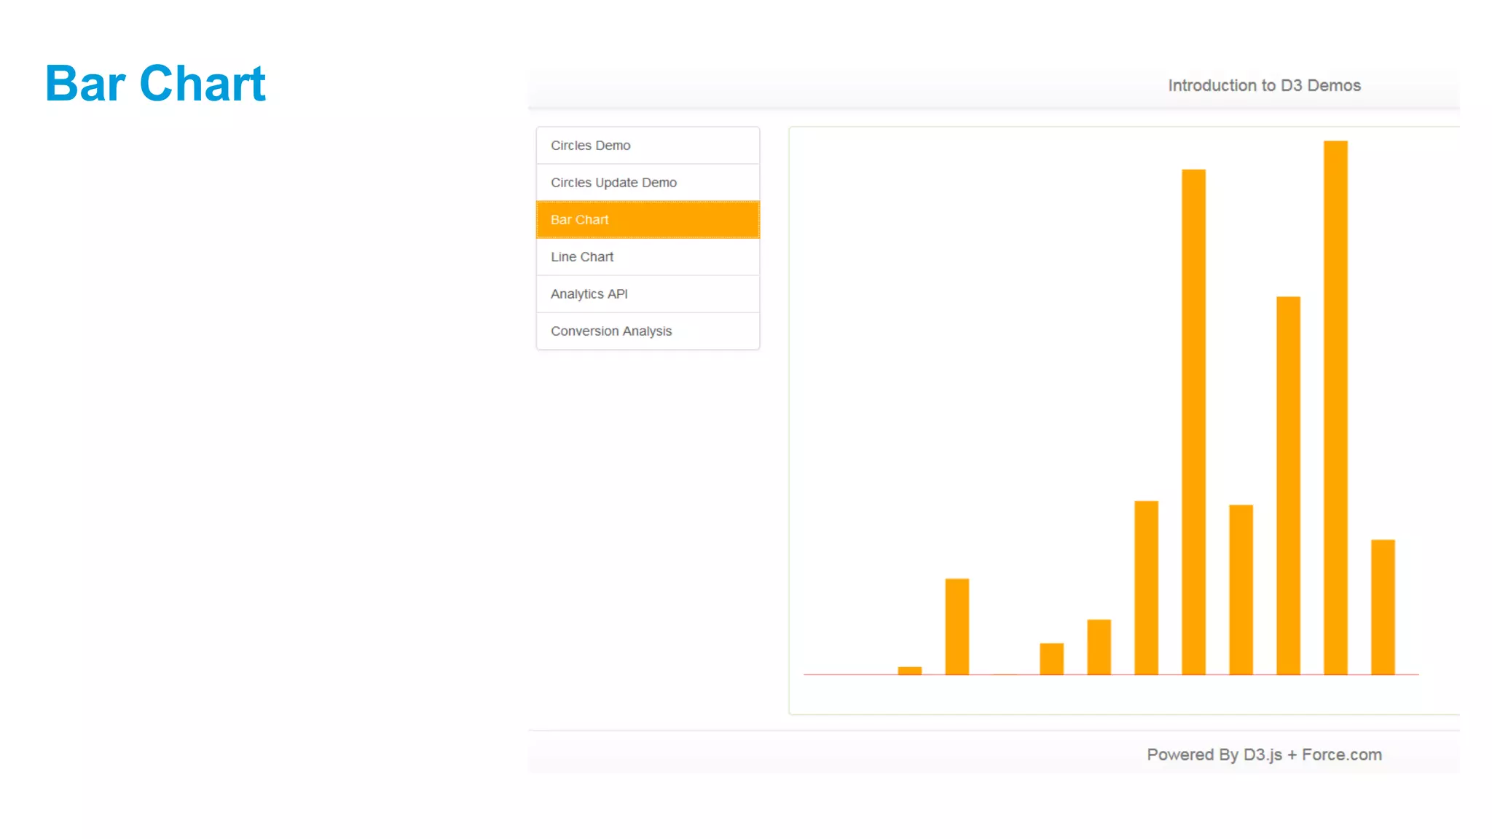Click the Bar Chart slide title
1492x839 pixels.
pos(155,83)
